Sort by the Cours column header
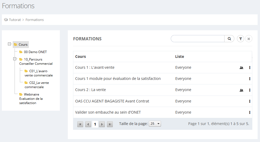Image resolution: width=260 pixels, height=142 pixels. tap(80, 57)
